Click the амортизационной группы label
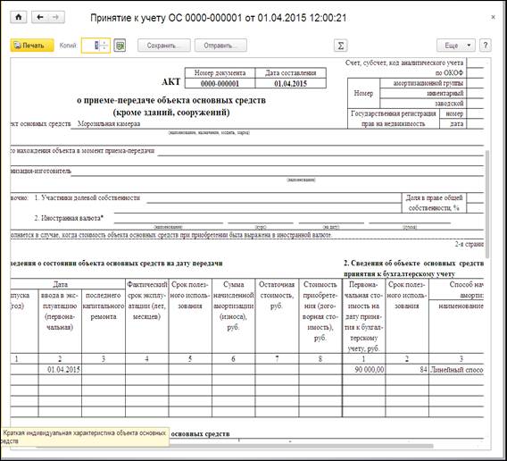This screenshot has height=461, width=507. pyautogui.click(x=428, y=83)
